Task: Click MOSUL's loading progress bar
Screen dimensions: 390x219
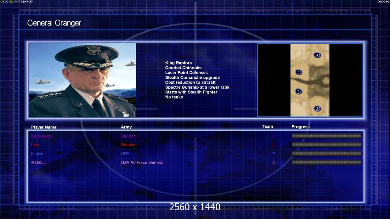Action: (x=327, y=162)
